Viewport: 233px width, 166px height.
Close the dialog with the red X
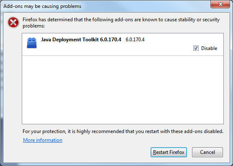220,4
